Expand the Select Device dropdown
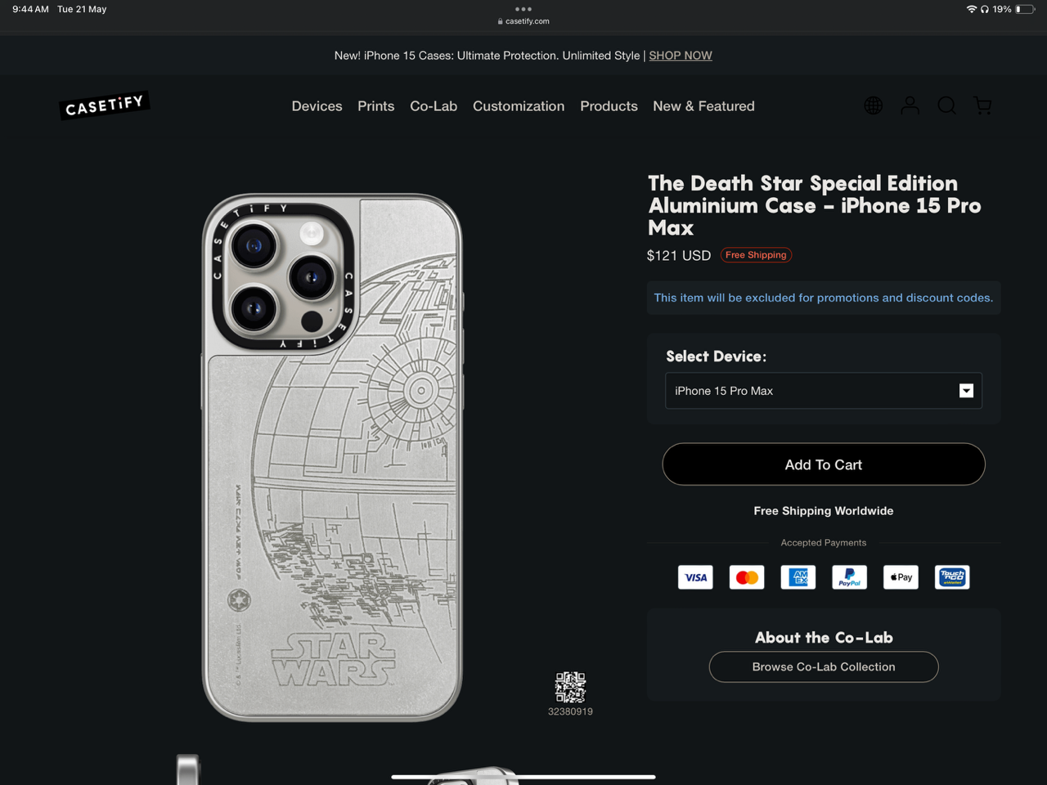 (823, 391)
